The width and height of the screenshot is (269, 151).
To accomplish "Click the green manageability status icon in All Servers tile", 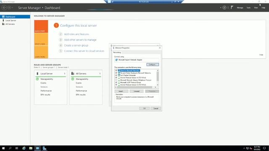I will (73, 79).
